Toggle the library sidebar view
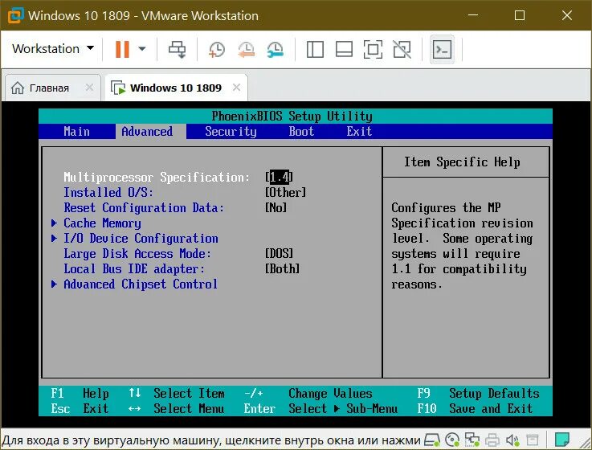This screenshot has height=450, width=592. coord(315,50)
